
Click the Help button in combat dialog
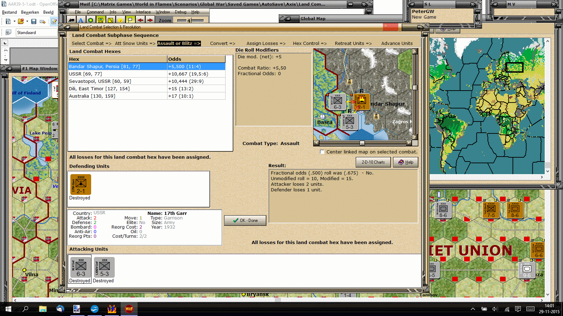click(405, 162)
